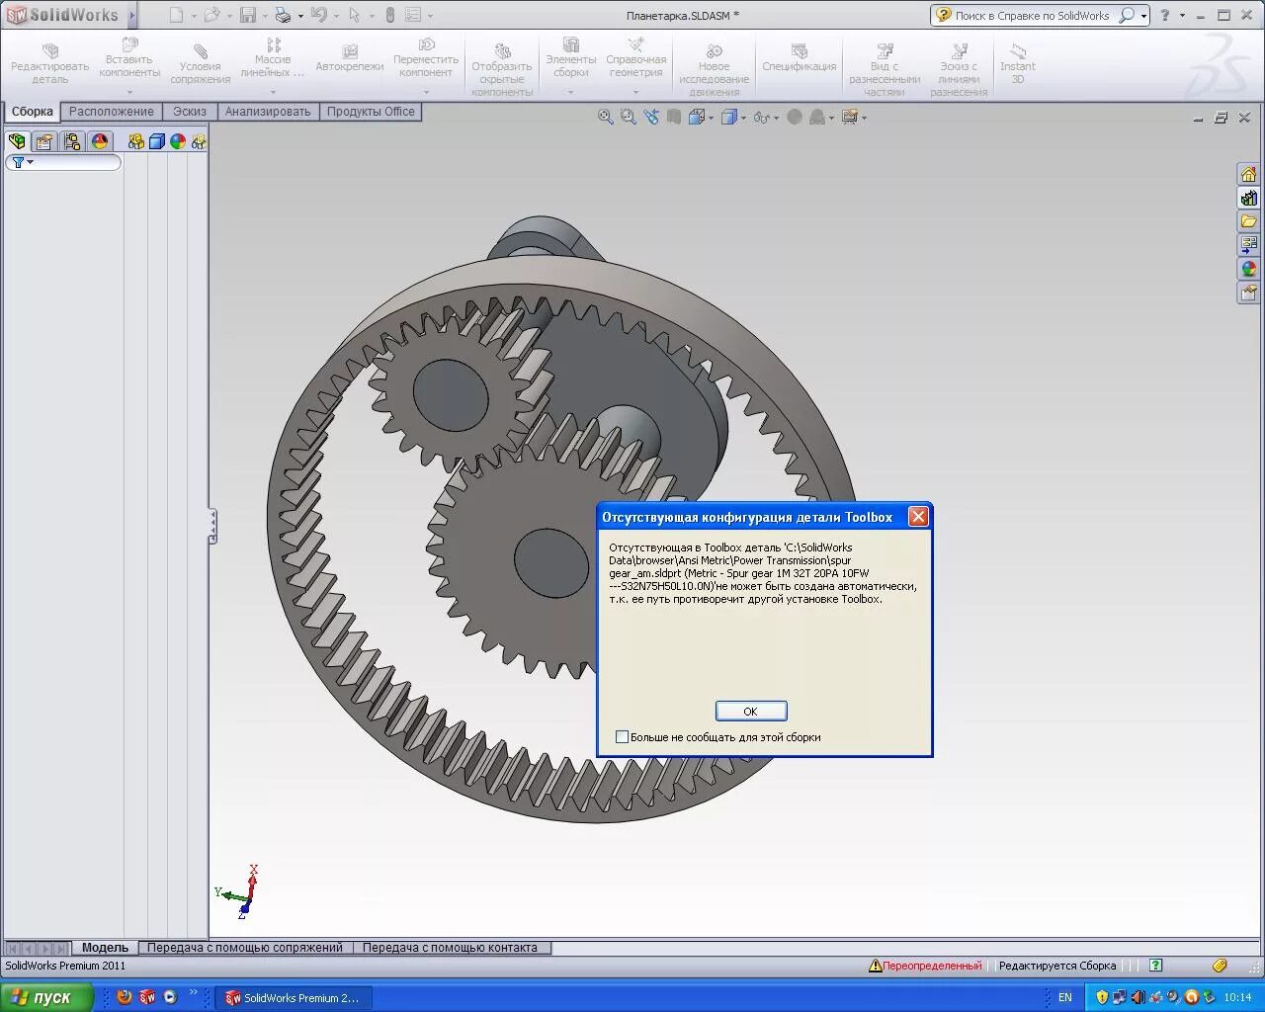The width and height of the screenshot is (1265, 1012).
Task: Click Условия сопряжения paperclip command
Action: pos(200,63)
